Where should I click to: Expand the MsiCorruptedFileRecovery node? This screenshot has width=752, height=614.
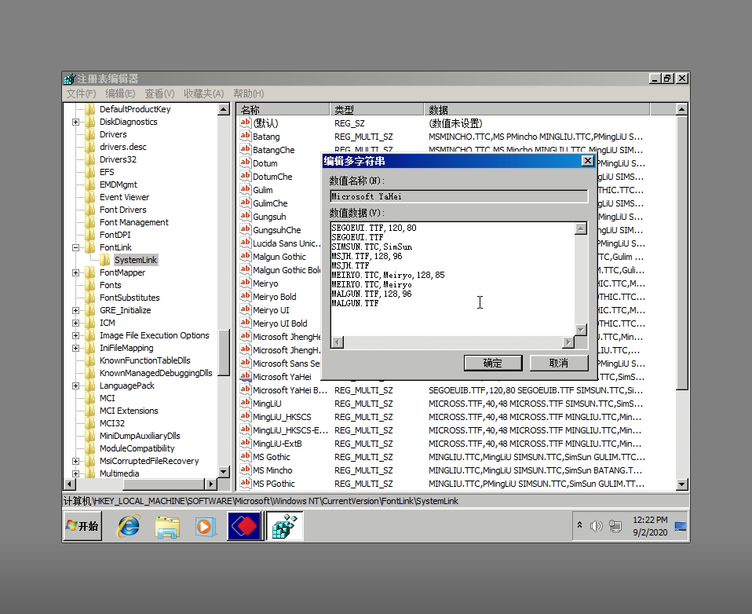click(x=76, y=461)
